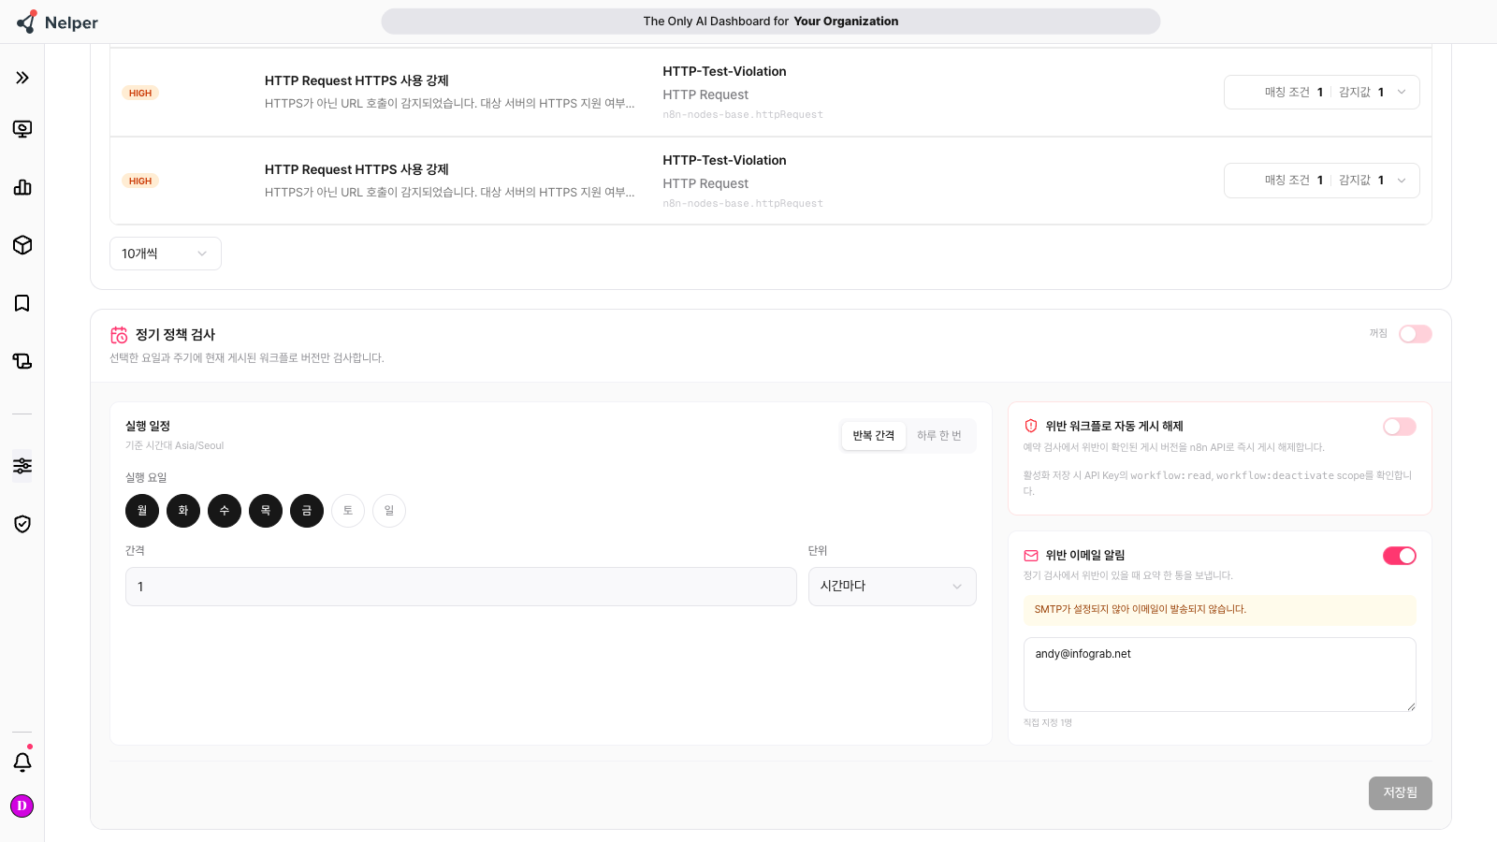This screenshot has height=842, width=1497.
Task: Enable 위반 워크플로 자동 게시 해제 switch
Action: tap(1400, 427)
